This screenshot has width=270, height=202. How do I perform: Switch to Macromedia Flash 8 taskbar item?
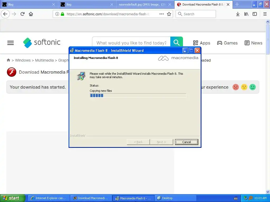pos(133,198)
